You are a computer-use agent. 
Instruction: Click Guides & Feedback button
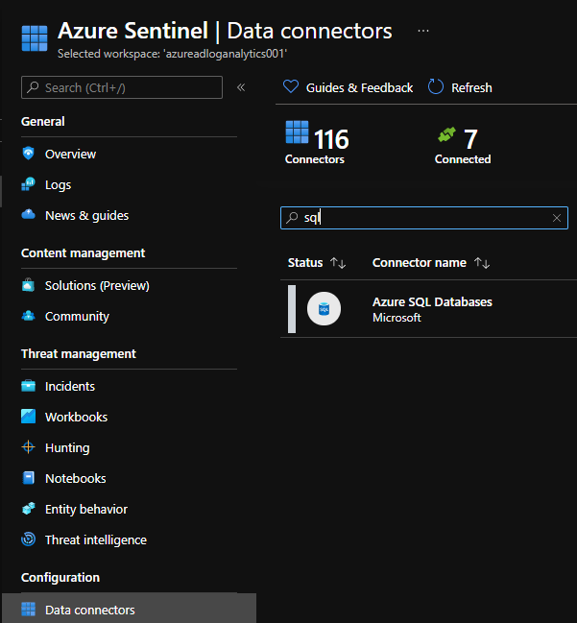click(349, 87)
